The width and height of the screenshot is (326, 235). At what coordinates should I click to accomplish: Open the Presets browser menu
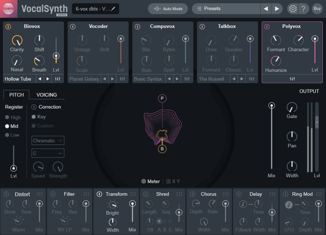[226, 9]
